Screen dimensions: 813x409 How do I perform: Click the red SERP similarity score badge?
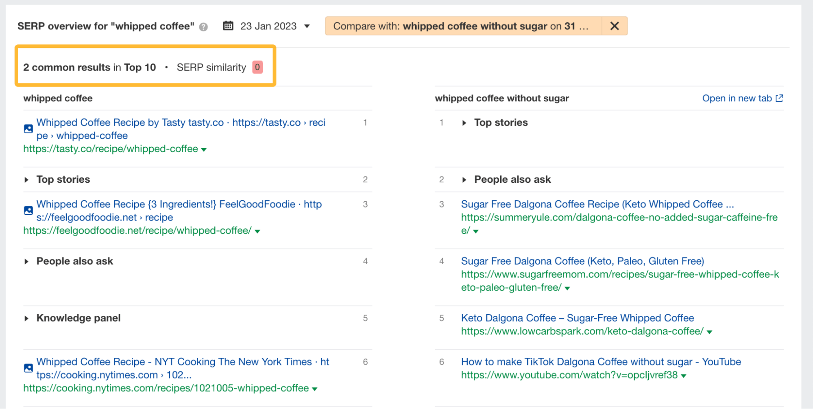pos(257,67)
